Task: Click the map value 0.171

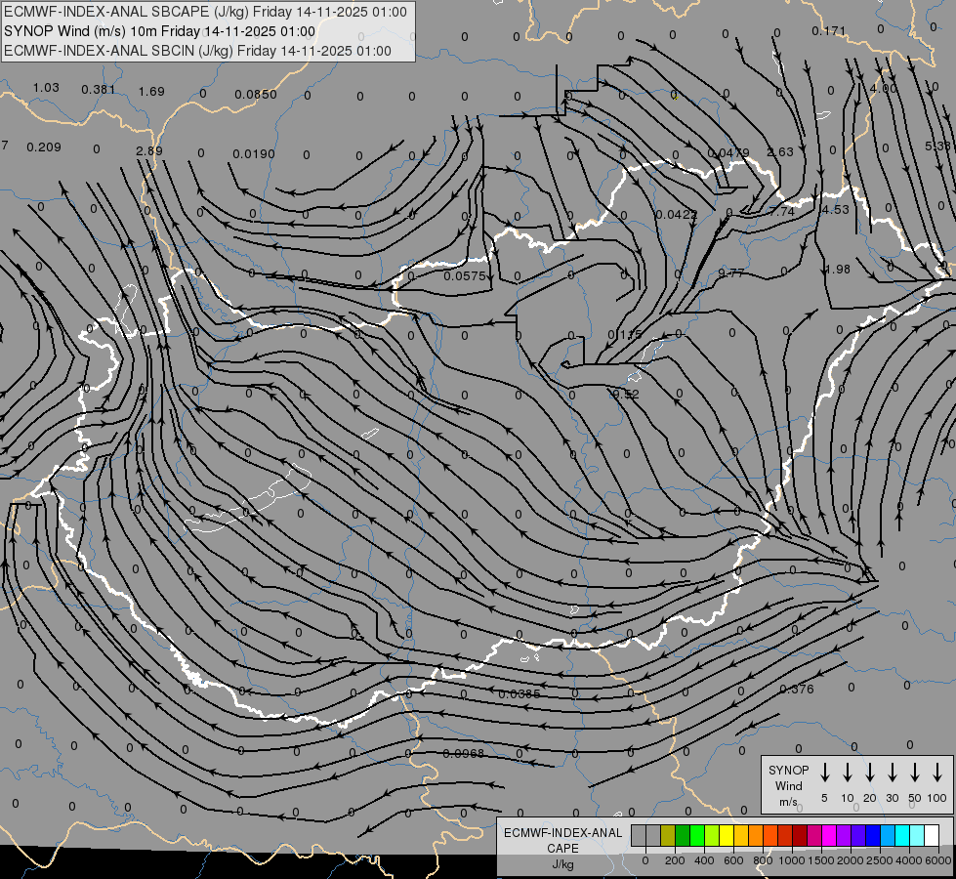Action: pos(829,30)
